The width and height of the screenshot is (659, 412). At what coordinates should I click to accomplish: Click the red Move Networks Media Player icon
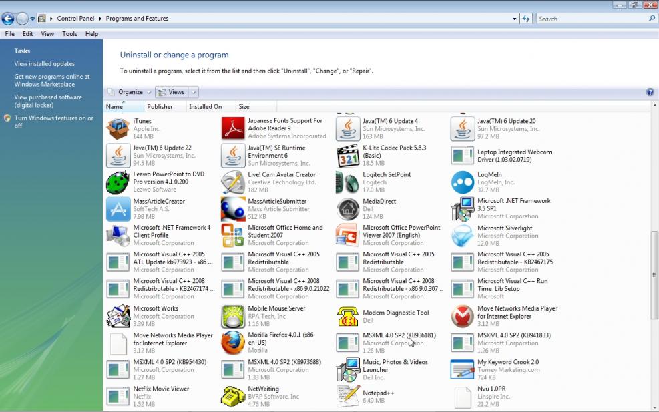462,316
